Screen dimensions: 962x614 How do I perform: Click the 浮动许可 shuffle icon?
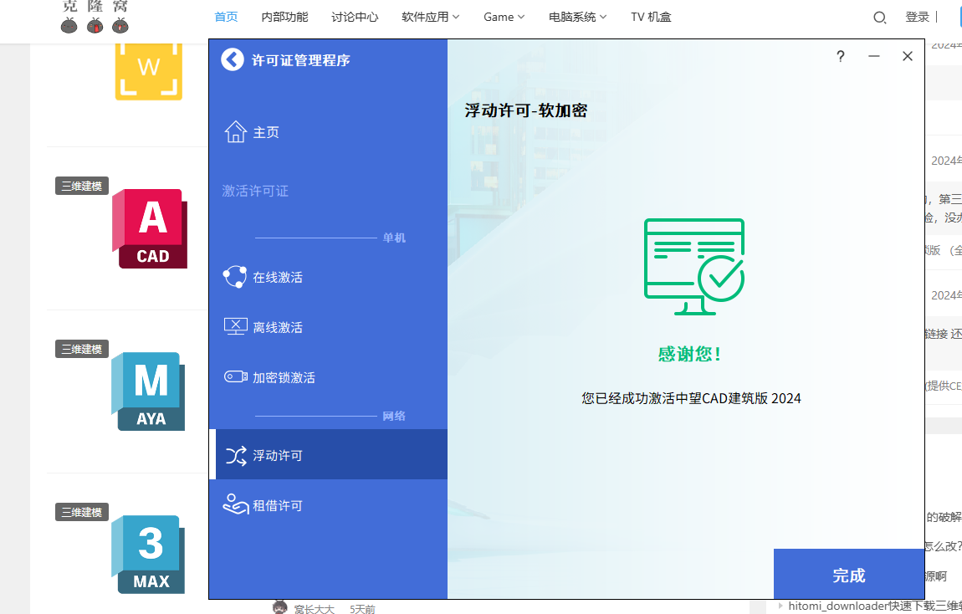pyautogui.click(x=236, y=455)
